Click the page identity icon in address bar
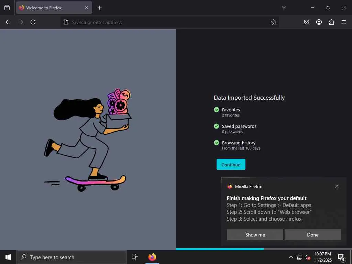 (66, 22)
